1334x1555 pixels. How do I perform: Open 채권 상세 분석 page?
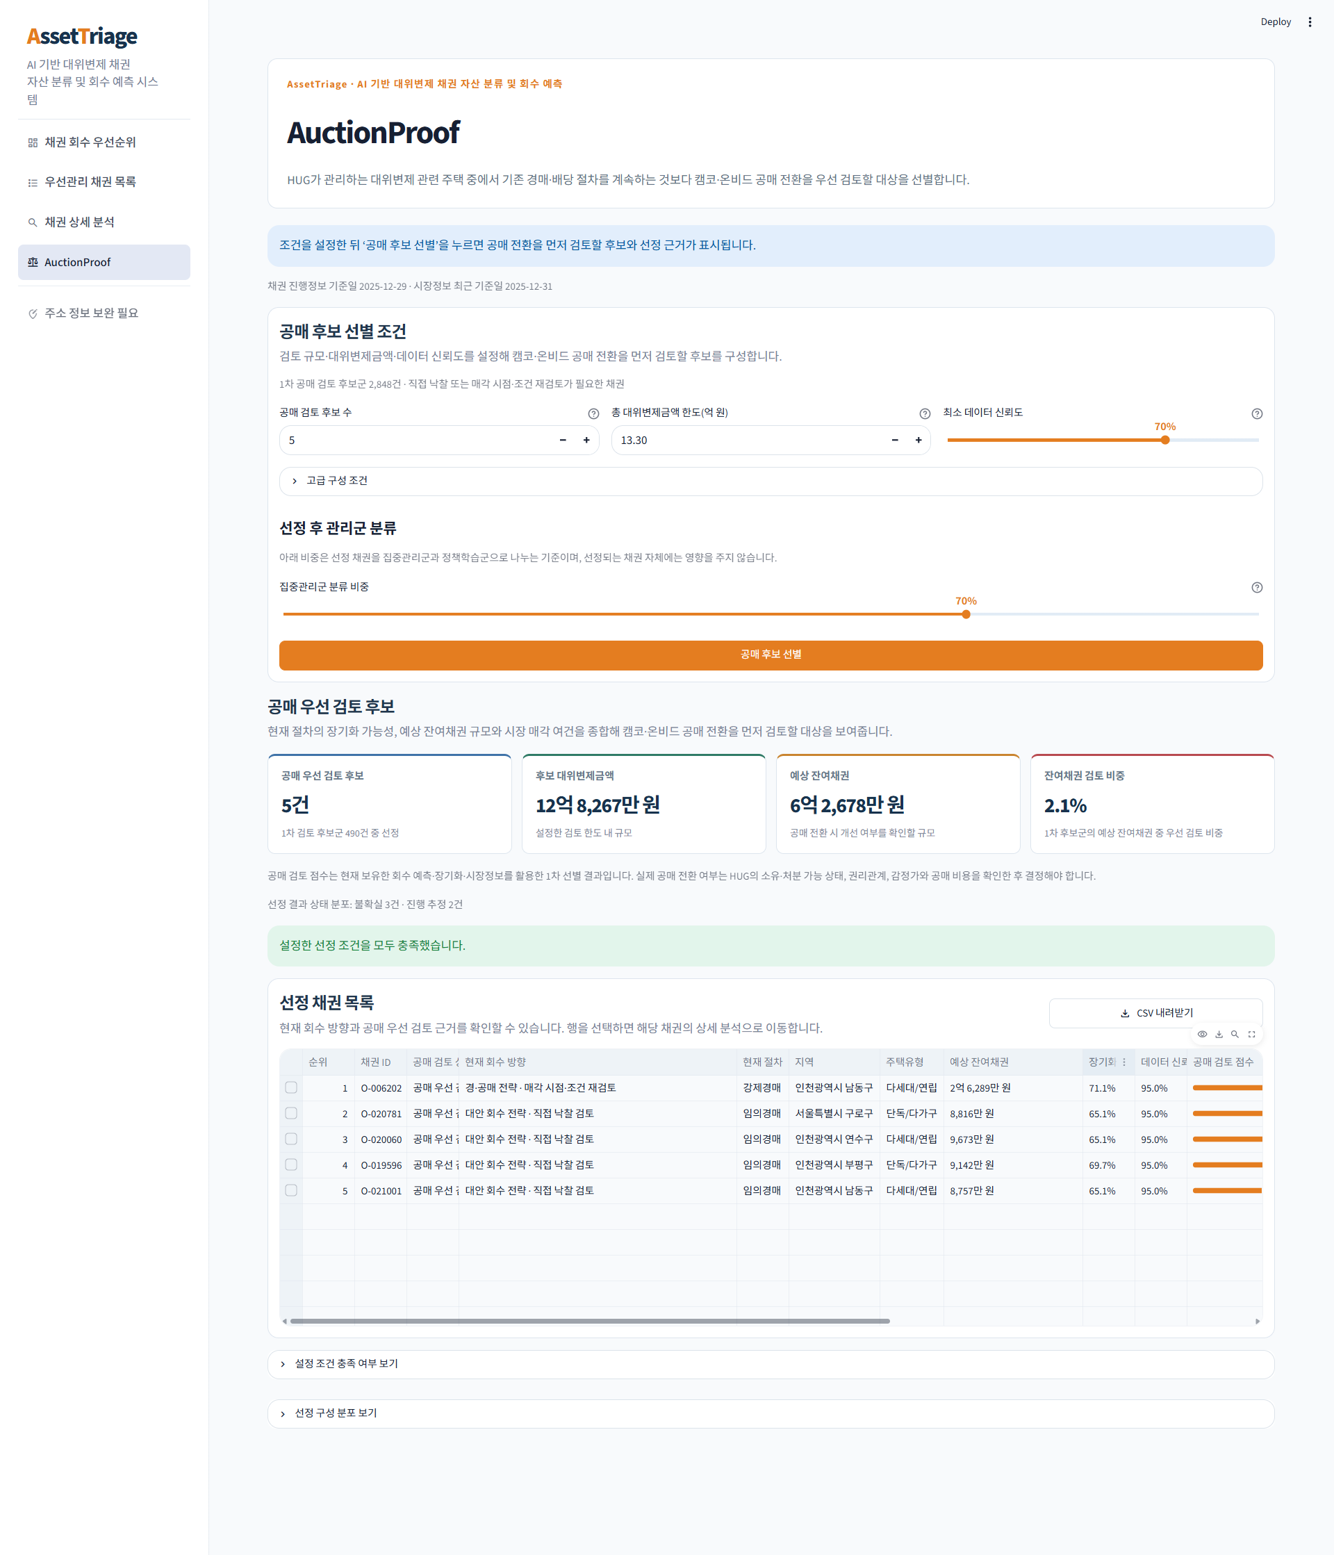(104, 222)
